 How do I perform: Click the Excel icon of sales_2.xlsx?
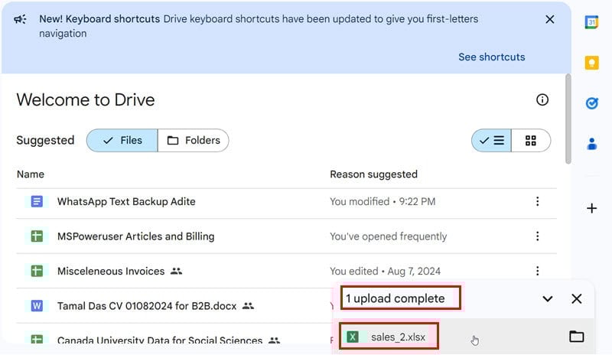tap(353, 337)
